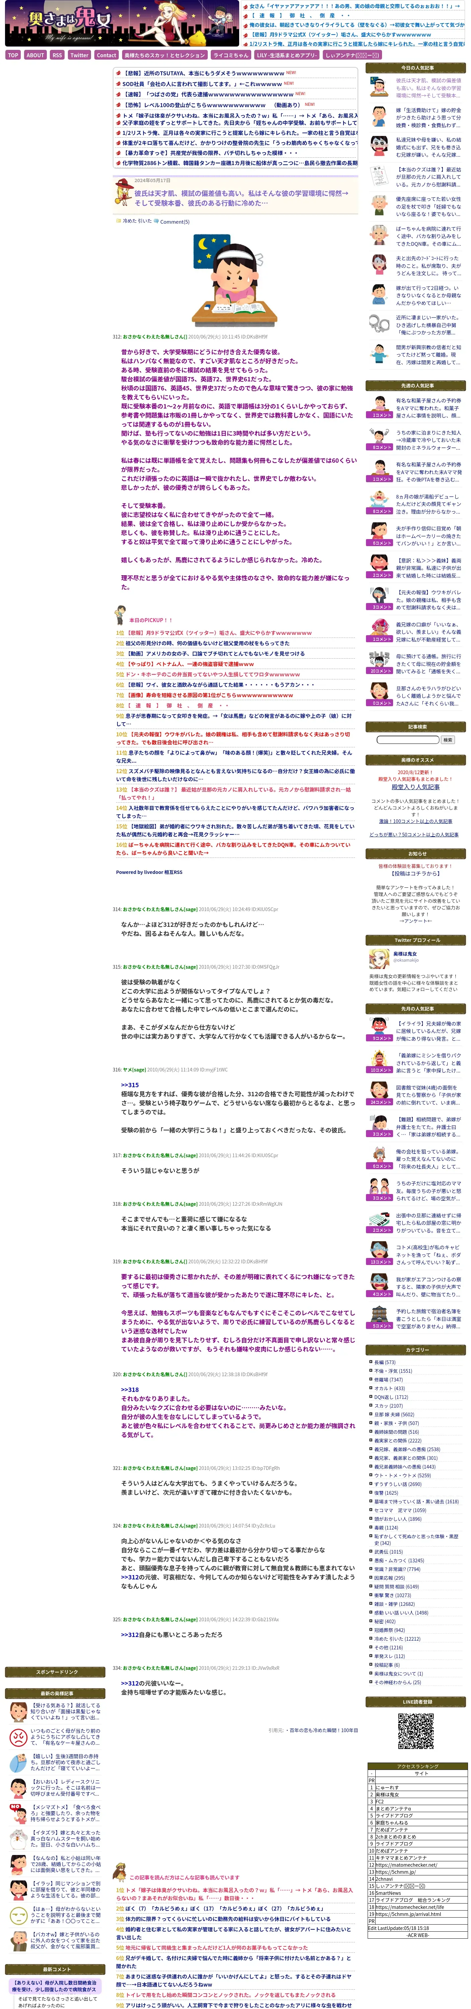Open the Contact navigation item

click(106, 55)
